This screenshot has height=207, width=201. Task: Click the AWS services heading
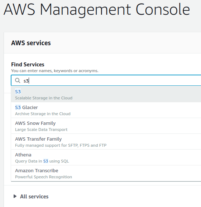(31, 43)
